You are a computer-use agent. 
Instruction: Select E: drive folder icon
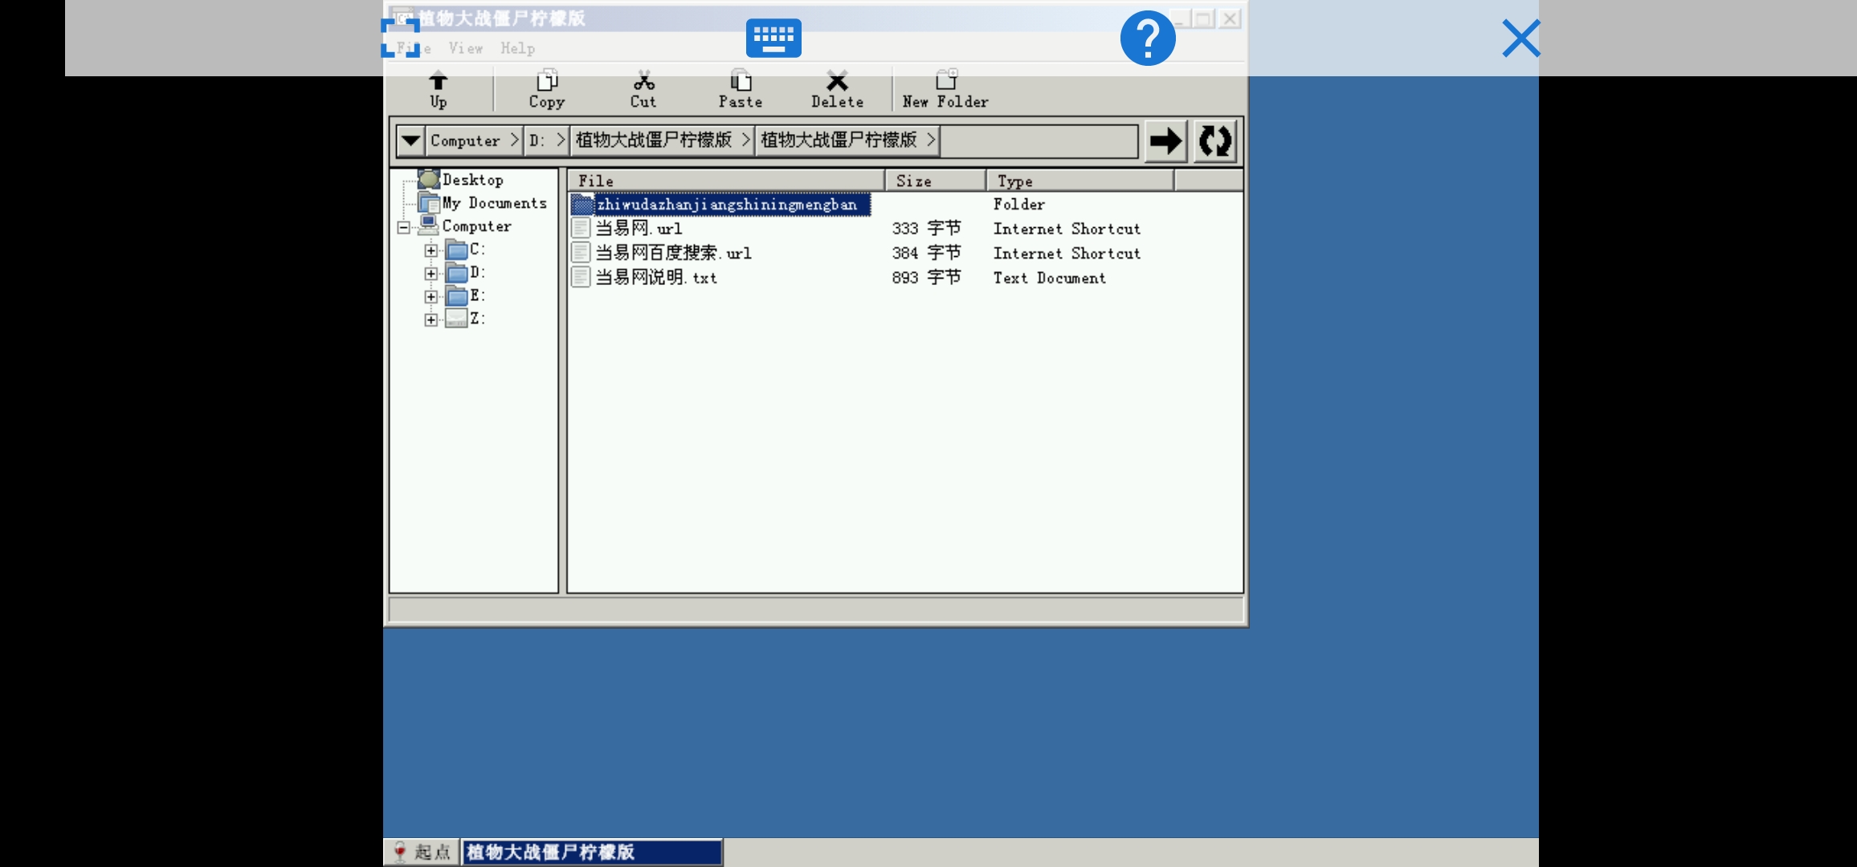(x=456, y=296)
